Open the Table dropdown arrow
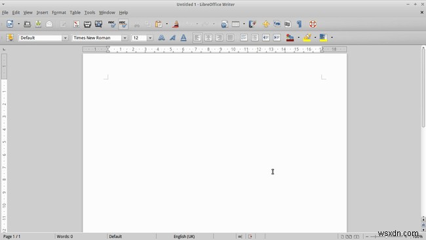The height and width of the screenshot is (240, 426). (244, 24)
